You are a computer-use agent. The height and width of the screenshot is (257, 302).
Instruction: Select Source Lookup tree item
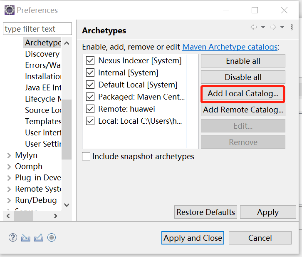coord(43,110)
